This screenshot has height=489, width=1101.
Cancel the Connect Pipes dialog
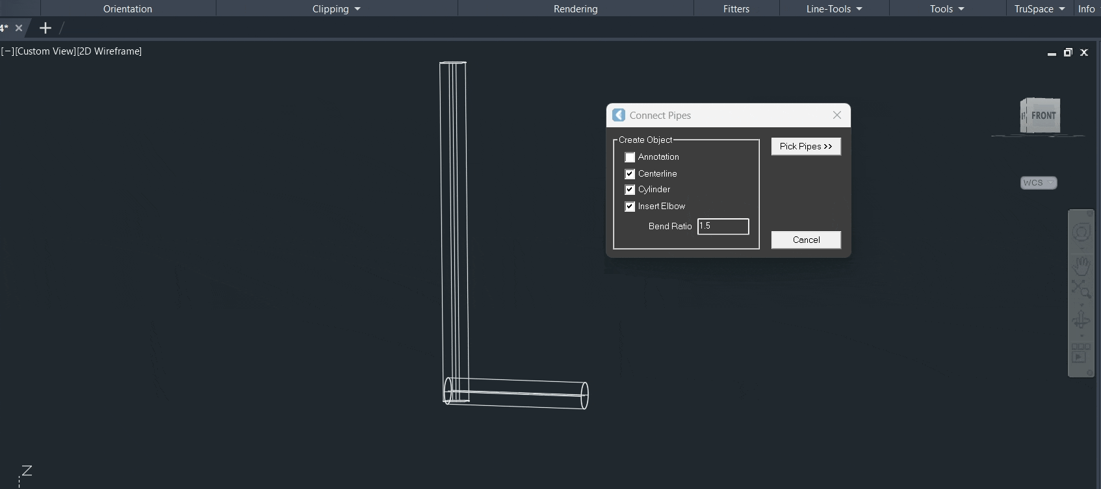[805, 240]
